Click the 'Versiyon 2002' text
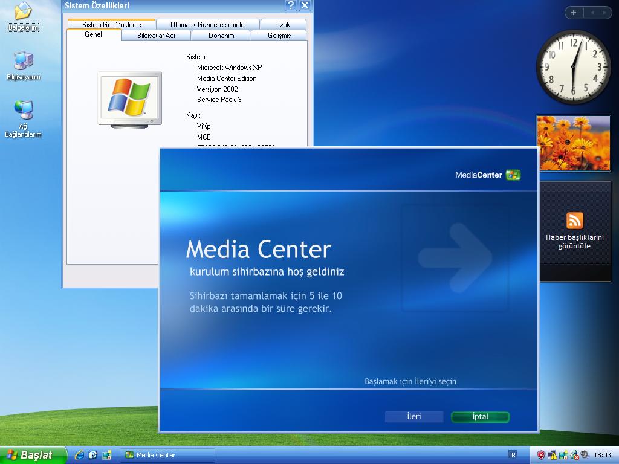Viewport: 619px width, 464px height. pos(217,89)
